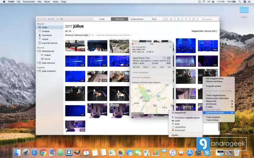This screenshot has height=158, width=254.
Task: Select the video thumbnail labeled 0:43
Action: click(75, 46)
